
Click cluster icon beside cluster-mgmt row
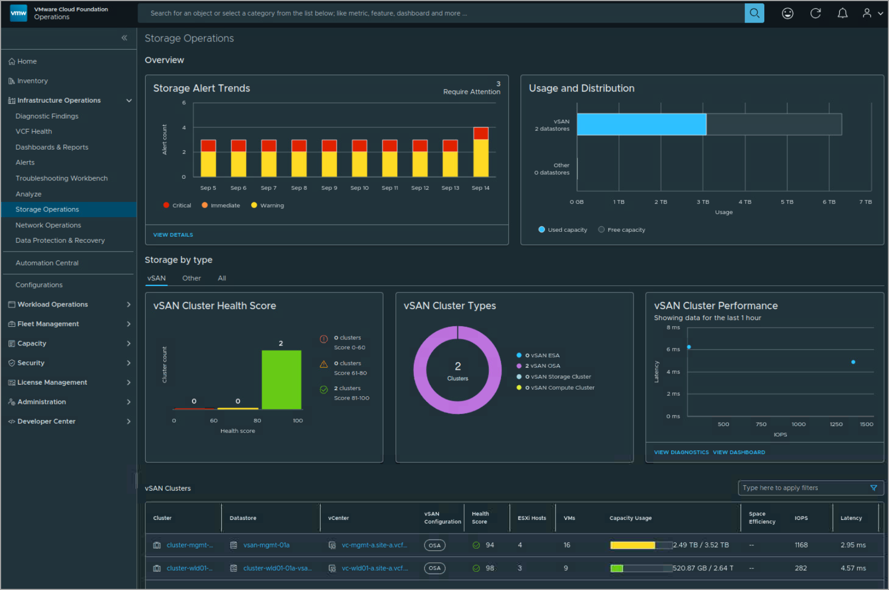tap(157, 545)
